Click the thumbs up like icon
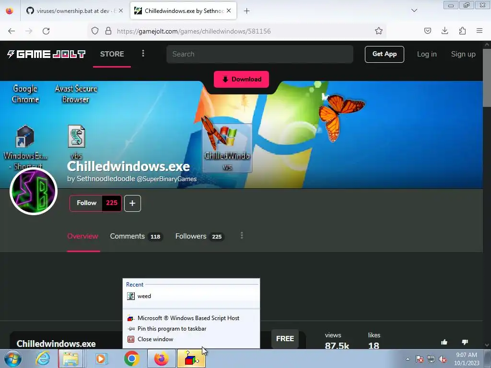Image resolution: width=491 pixels, height=368 pixels. pyautogui.click(x=444, y=342)
